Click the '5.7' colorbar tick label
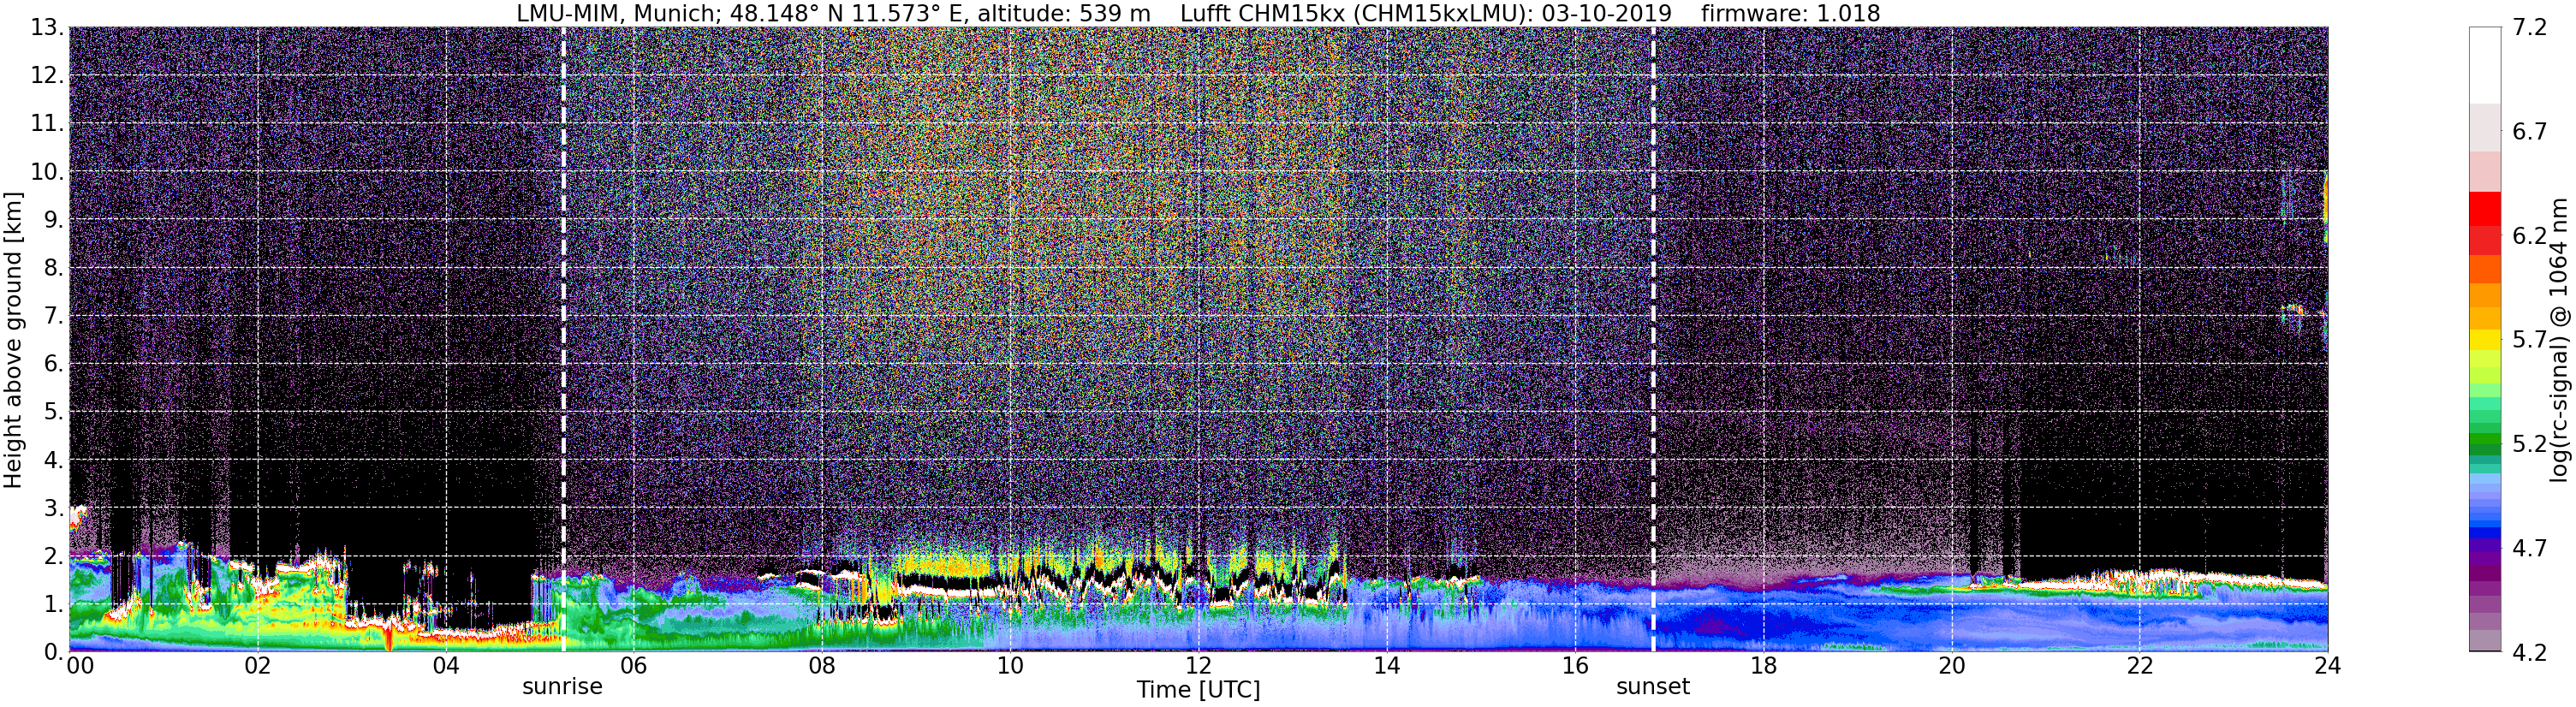Image resolution: width=2576 pixels, height=707 pixels. 2529,340
